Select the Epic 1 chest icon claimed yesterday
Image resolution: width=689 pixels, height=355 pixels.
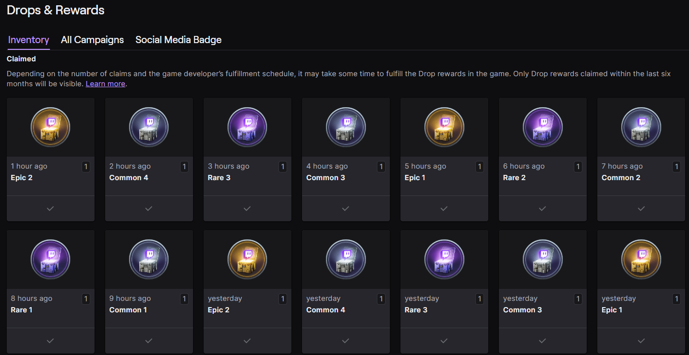[641, 260]
